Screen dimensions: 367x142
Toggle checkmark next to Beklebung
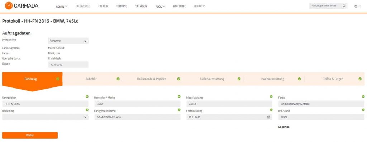point(87,110)
